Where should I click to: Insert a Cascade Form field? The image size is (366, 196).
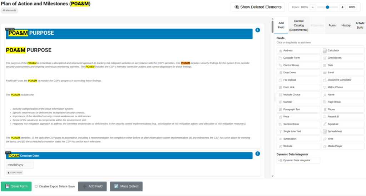point(298,58)
